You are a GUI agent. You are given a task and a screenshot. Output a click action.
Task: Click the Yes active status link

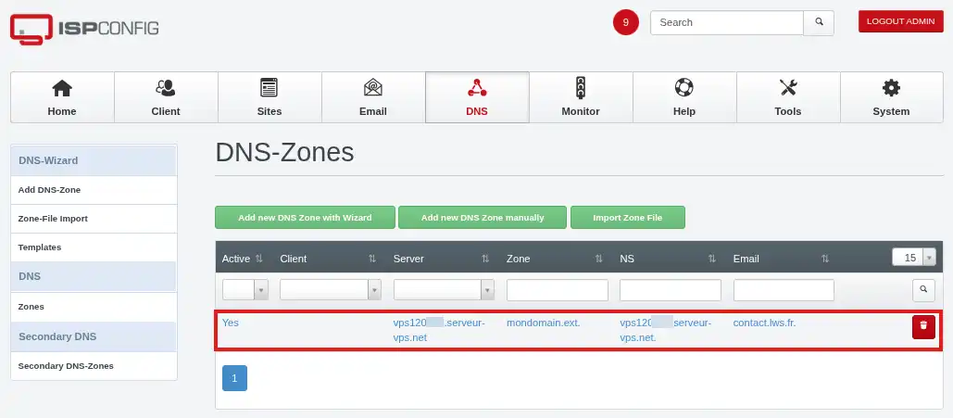coord(231,323)
